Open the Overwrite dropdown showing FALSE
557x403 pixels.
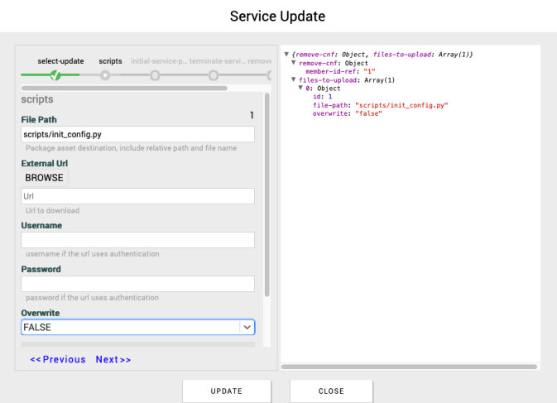137,328
